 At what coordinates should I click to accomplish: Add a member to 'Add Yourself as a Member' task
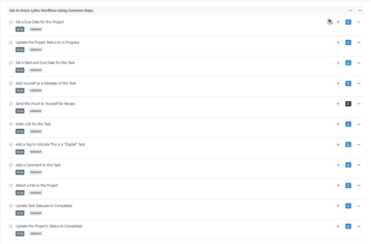click(338, 83)
